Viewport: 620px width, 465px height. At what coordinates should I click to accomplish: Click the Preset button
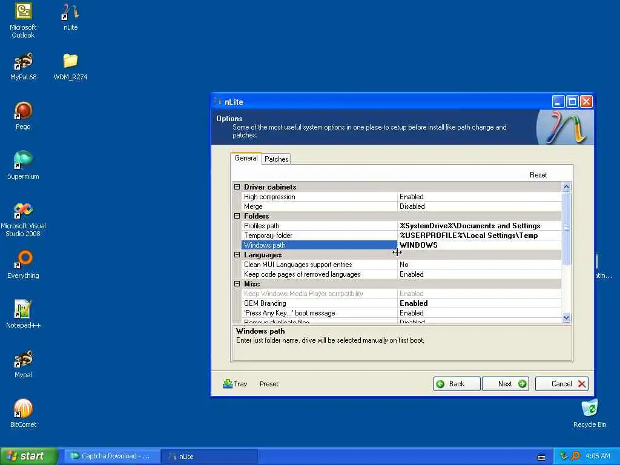point(269,383)
